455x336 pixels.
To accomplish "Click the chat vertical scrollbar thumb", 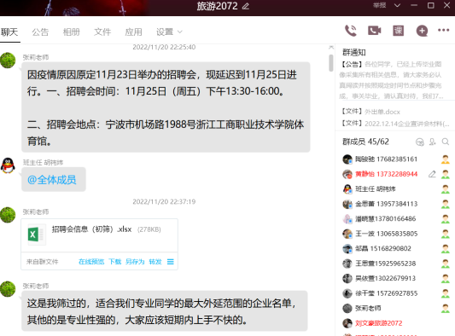I will (331, 62).
